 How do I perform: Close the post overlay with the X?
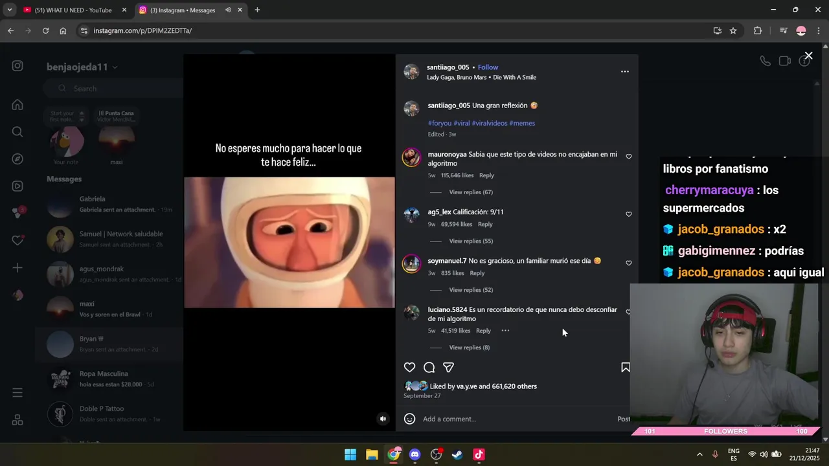[808, 56]
